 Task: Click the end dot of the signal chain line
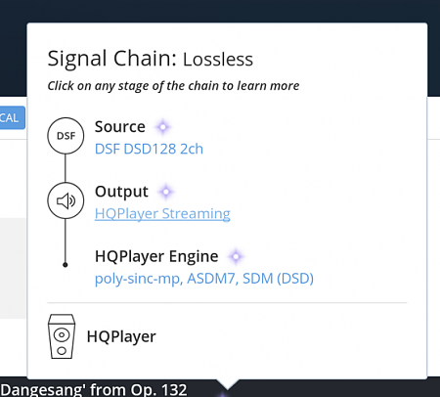tap(66, 265)
